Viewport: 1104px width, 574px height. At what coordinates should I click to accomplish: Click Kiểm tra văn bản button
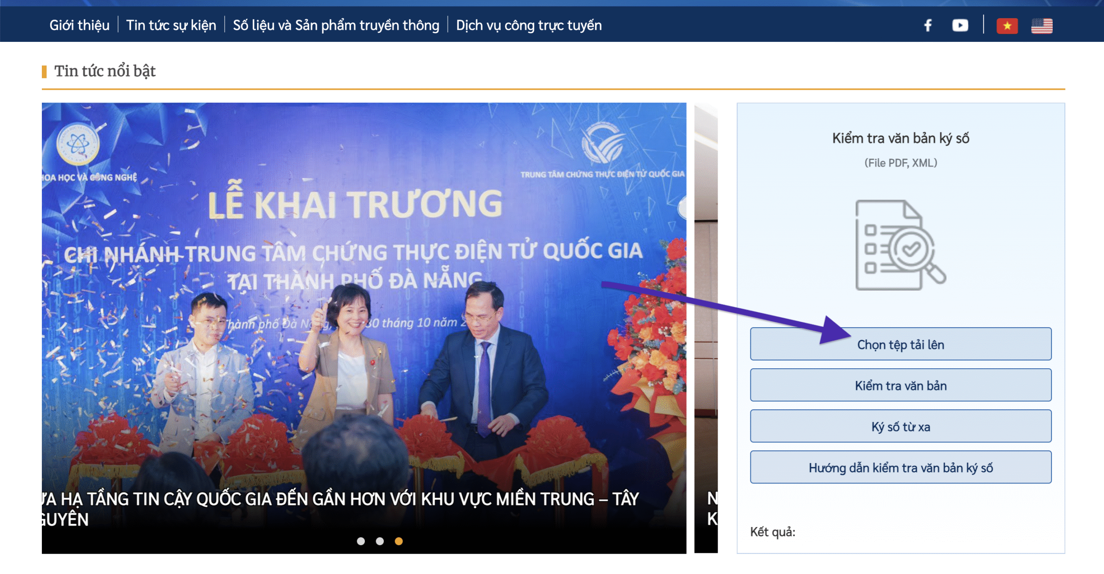point(900,385)
